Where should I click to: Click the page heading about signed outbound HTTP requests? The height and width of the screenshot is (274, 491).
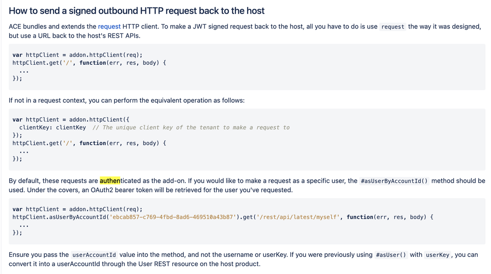137,11
